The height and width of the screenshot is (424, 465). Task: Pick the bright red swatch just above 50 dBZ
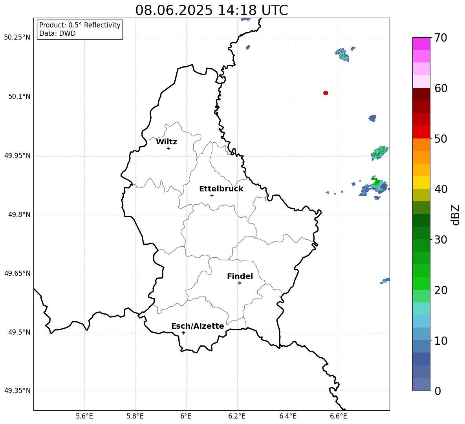coord(421,132)
